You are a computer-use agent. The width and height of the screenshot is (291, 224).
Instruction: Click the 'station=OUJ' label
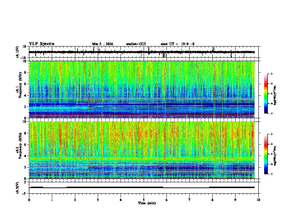136,44
